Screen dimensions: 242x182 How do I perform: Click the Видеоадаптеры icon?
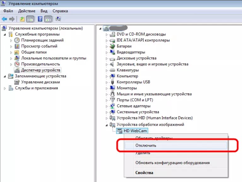pyautogui.click(x=112, y=52)
